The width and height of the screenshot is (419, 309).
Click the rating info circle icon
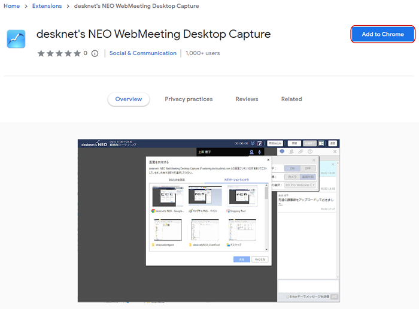(95, 53)
